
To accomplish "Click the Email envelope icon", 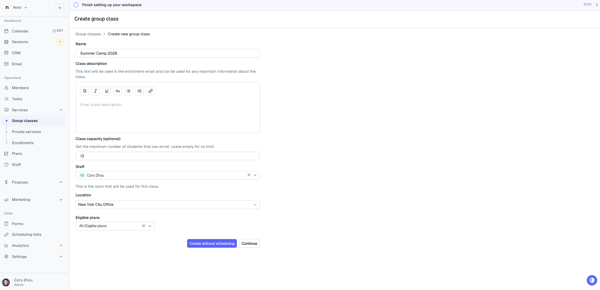I will 6,64.
